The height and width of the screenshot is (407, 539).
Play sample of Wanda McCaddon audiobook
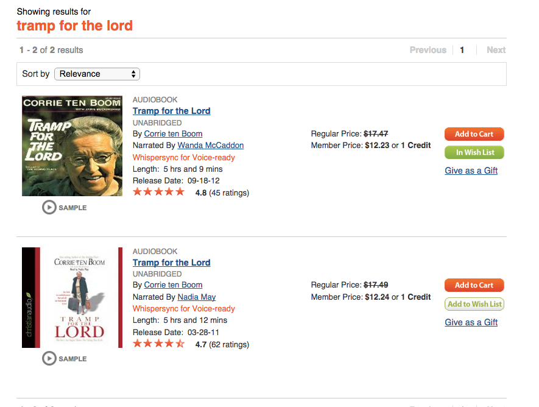[x=65, y=208]
